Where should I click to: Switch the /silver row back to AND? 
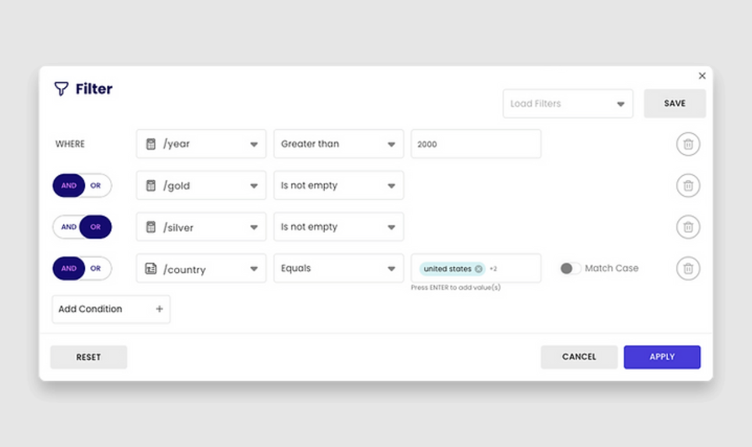coord(68,226)
